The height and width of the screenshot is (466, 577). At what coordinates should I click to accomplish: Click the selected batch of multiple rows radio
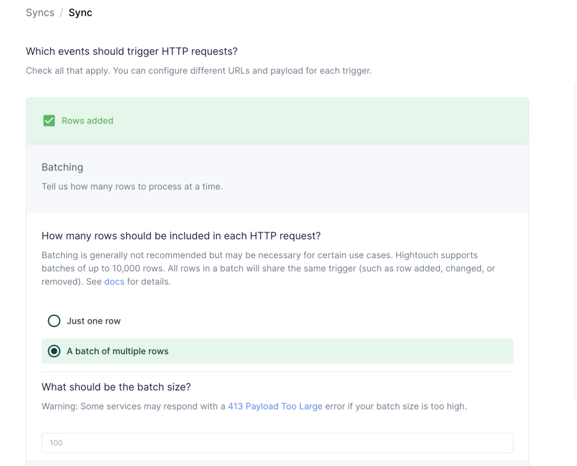[54, 351]
